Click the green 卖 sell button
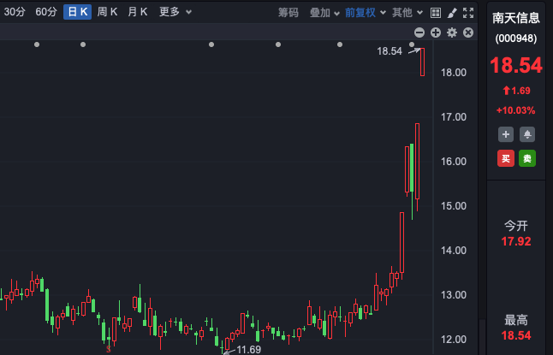The image size is (553, 355). click(527, 158)
